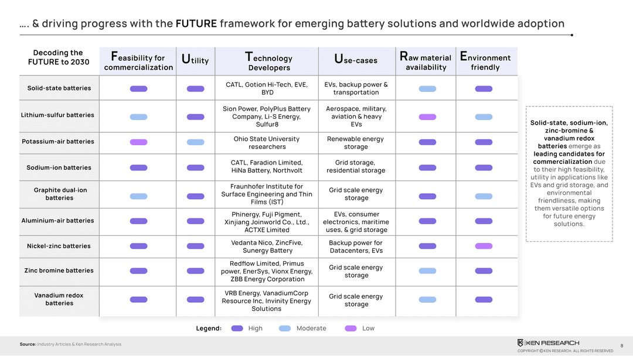The width and height of the screenshot is (633, 356).
Task: Click Potassium-air utility indicator pill
Action: coord(196,142)
